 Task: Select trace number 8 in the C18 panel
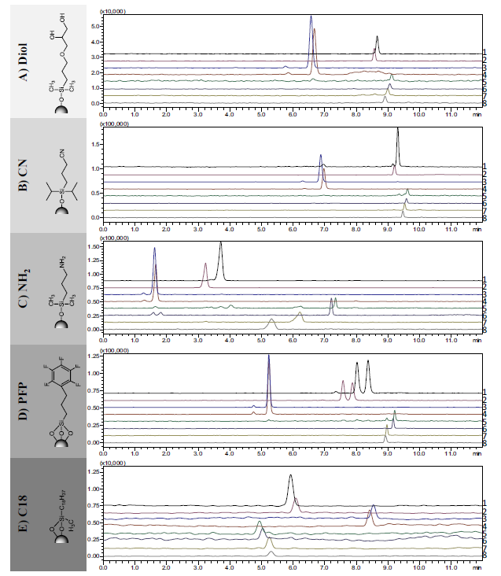coord(484,556)
